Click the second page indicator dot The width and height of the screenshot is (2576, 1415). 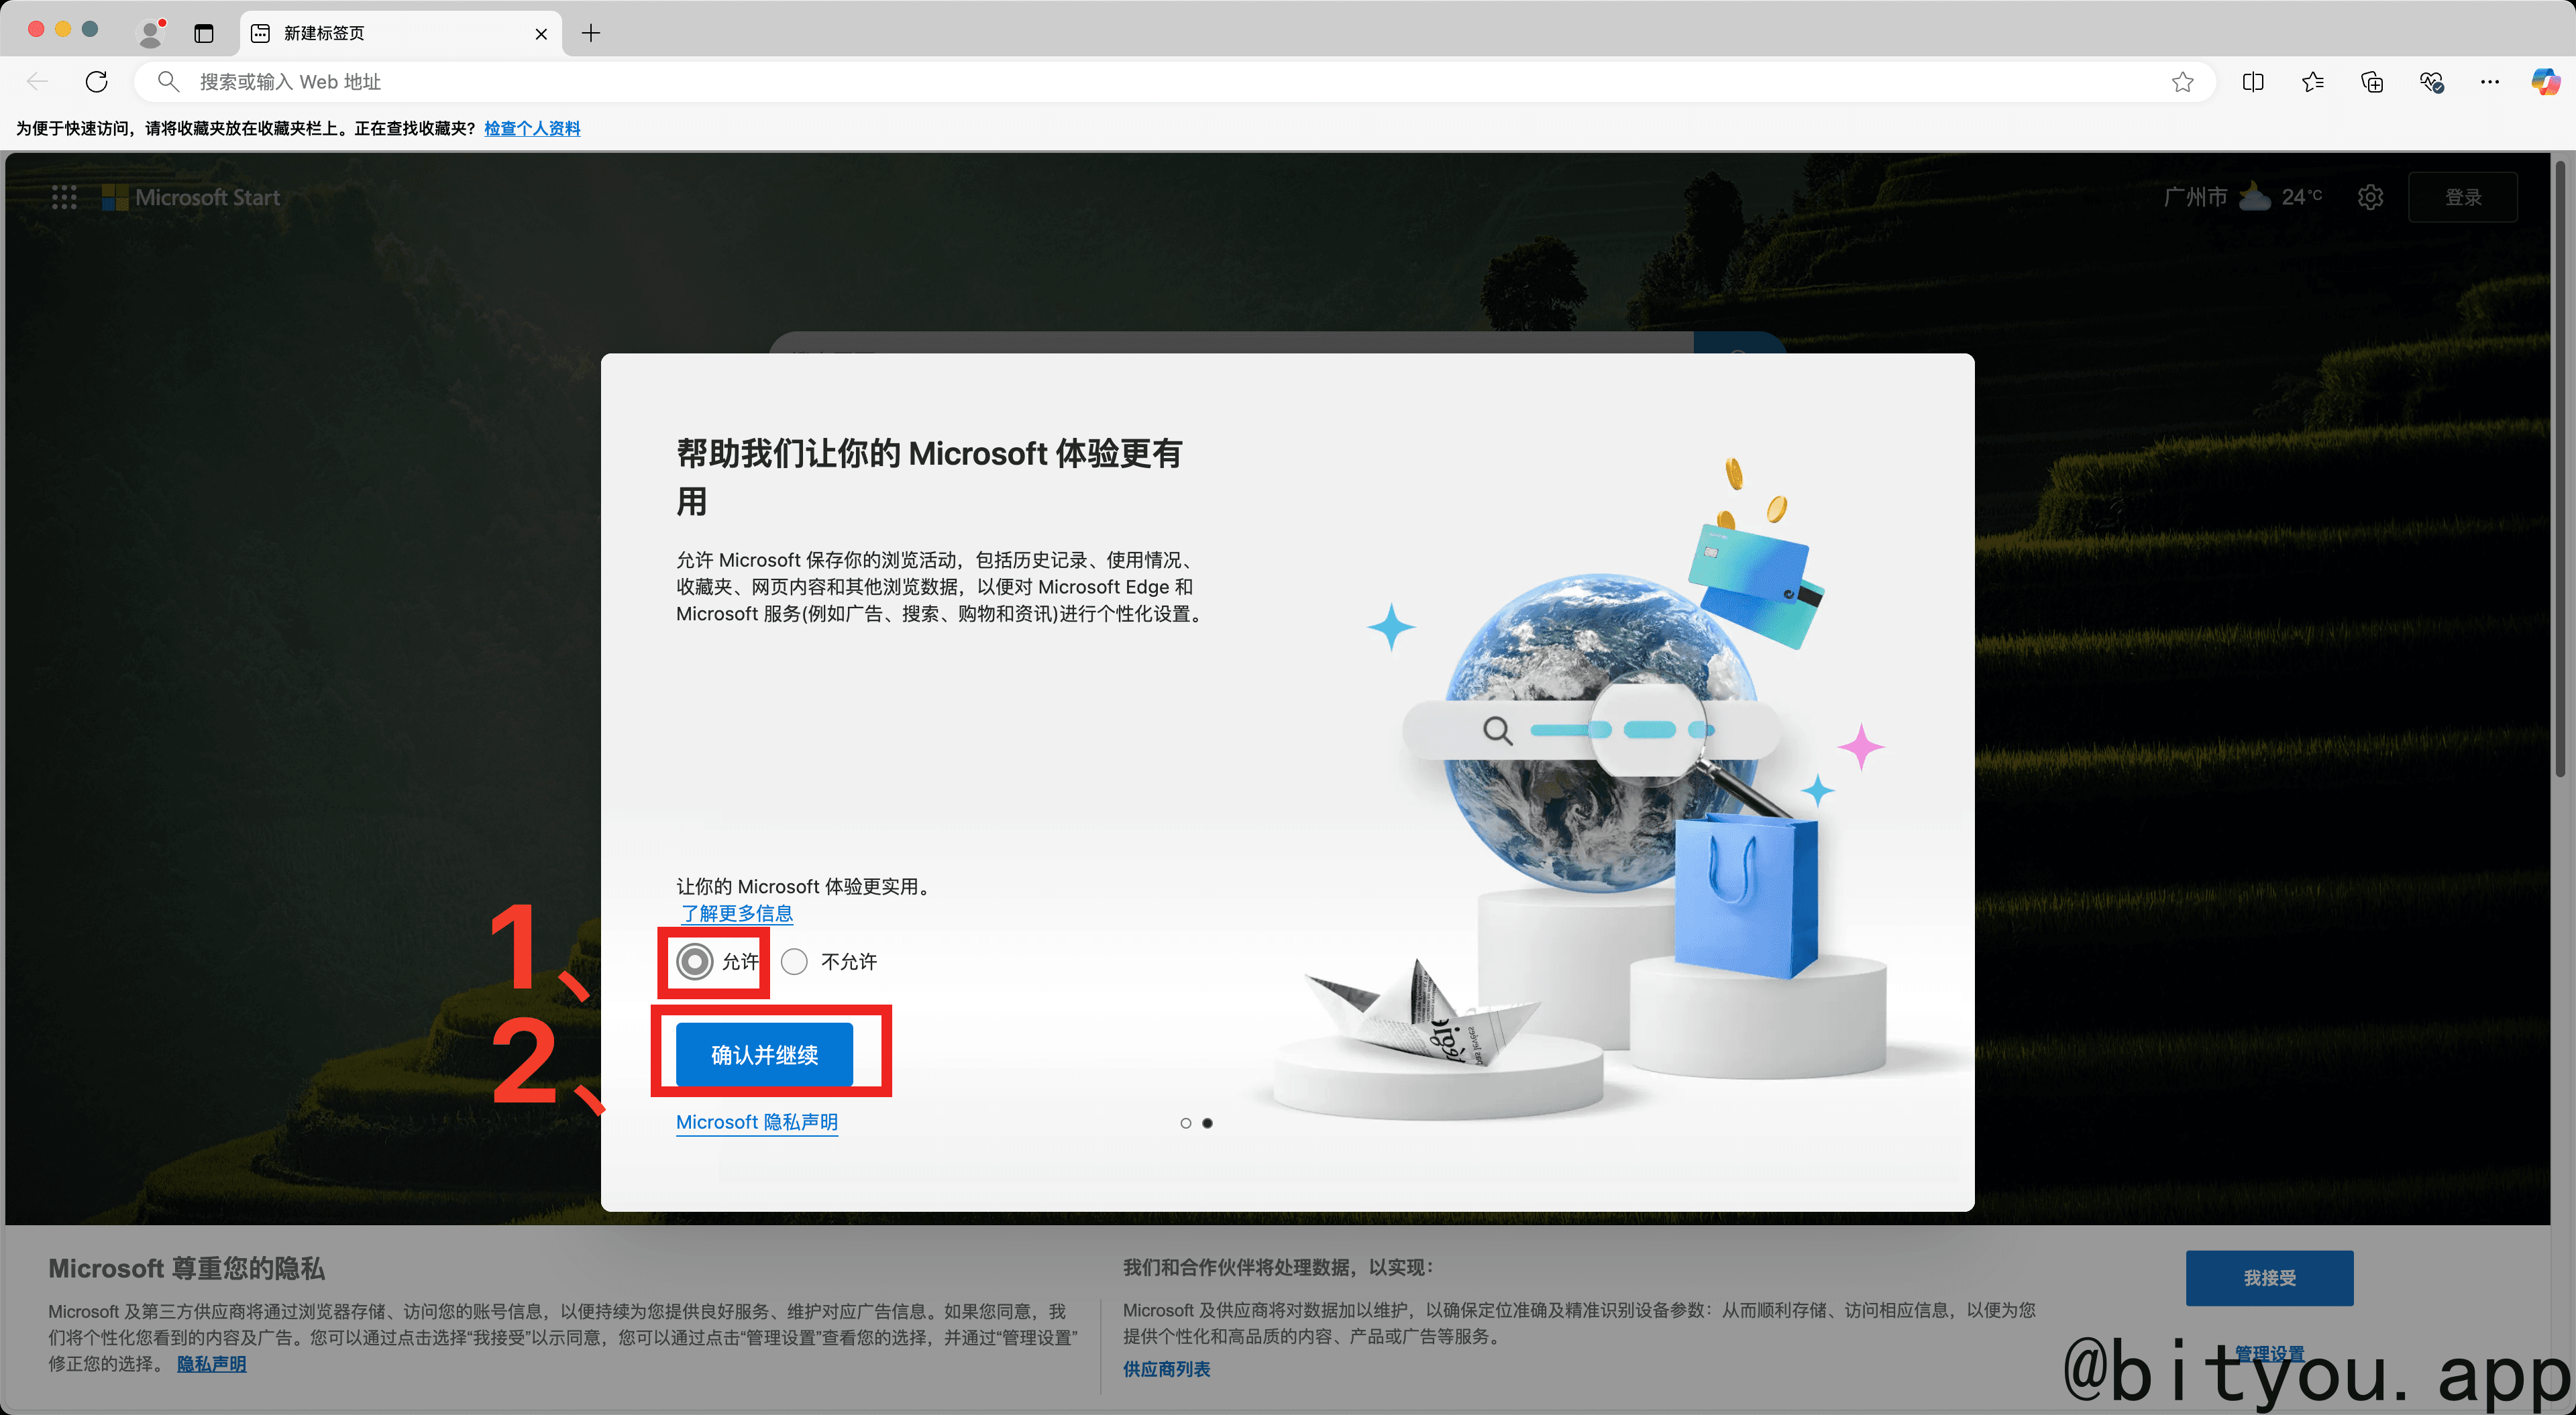pos(1208,1123)
